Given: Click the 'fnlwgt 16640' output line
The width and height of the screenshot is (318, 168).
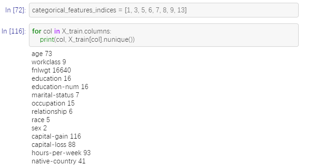Looking at the screenshot, I should (51, 70).
